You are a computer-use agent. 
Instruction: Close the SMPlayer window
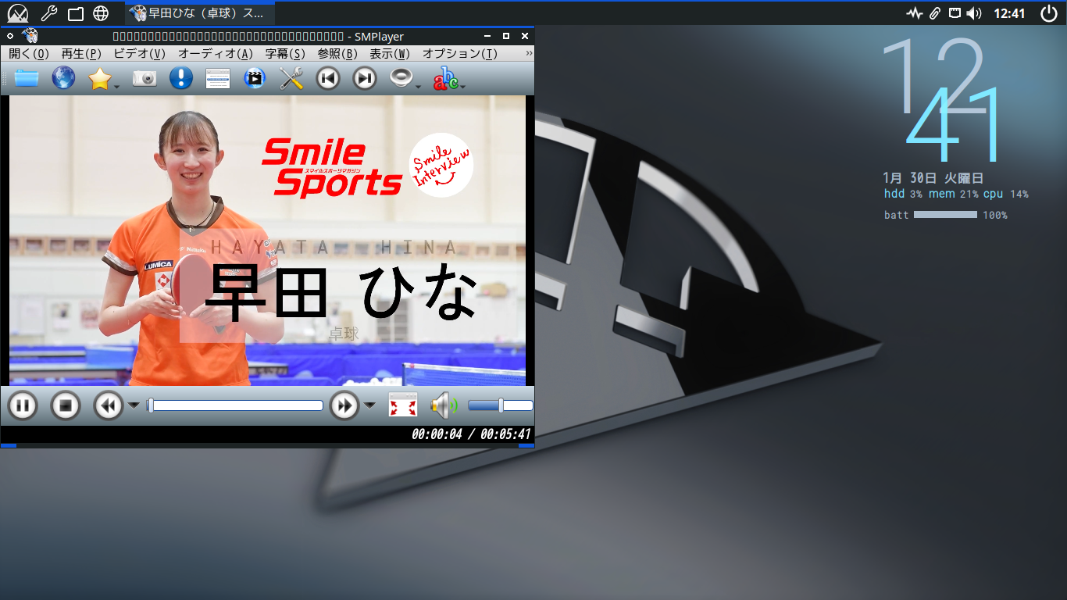pyautogui.click(x=525, y=36)
